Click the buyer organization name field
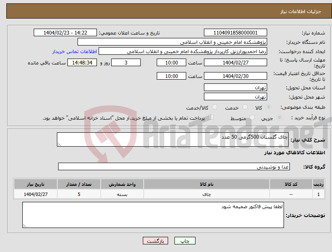The image size is (332, 252). click(x=172, y=42)
